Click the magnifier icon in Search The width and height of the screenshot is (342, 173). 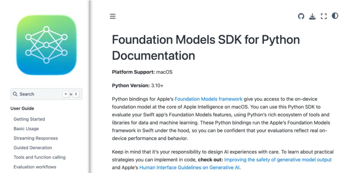15,94
